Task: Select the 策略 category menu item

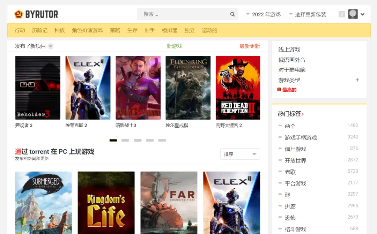Action: (115, 30)
